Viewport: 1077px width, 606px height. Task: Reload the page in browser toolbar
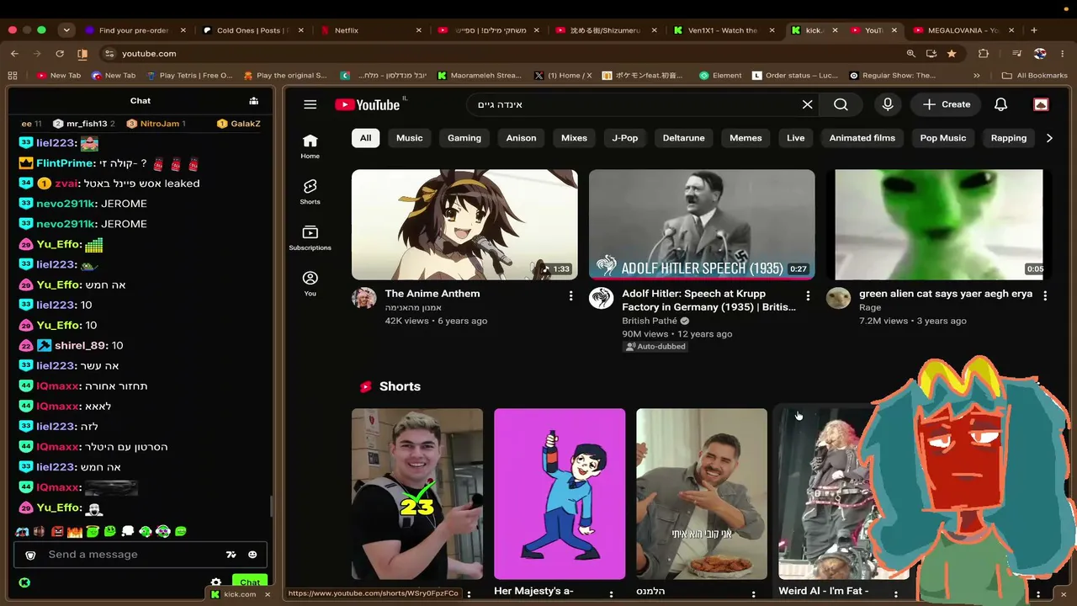pyautogui.click(x=60, y=53)
